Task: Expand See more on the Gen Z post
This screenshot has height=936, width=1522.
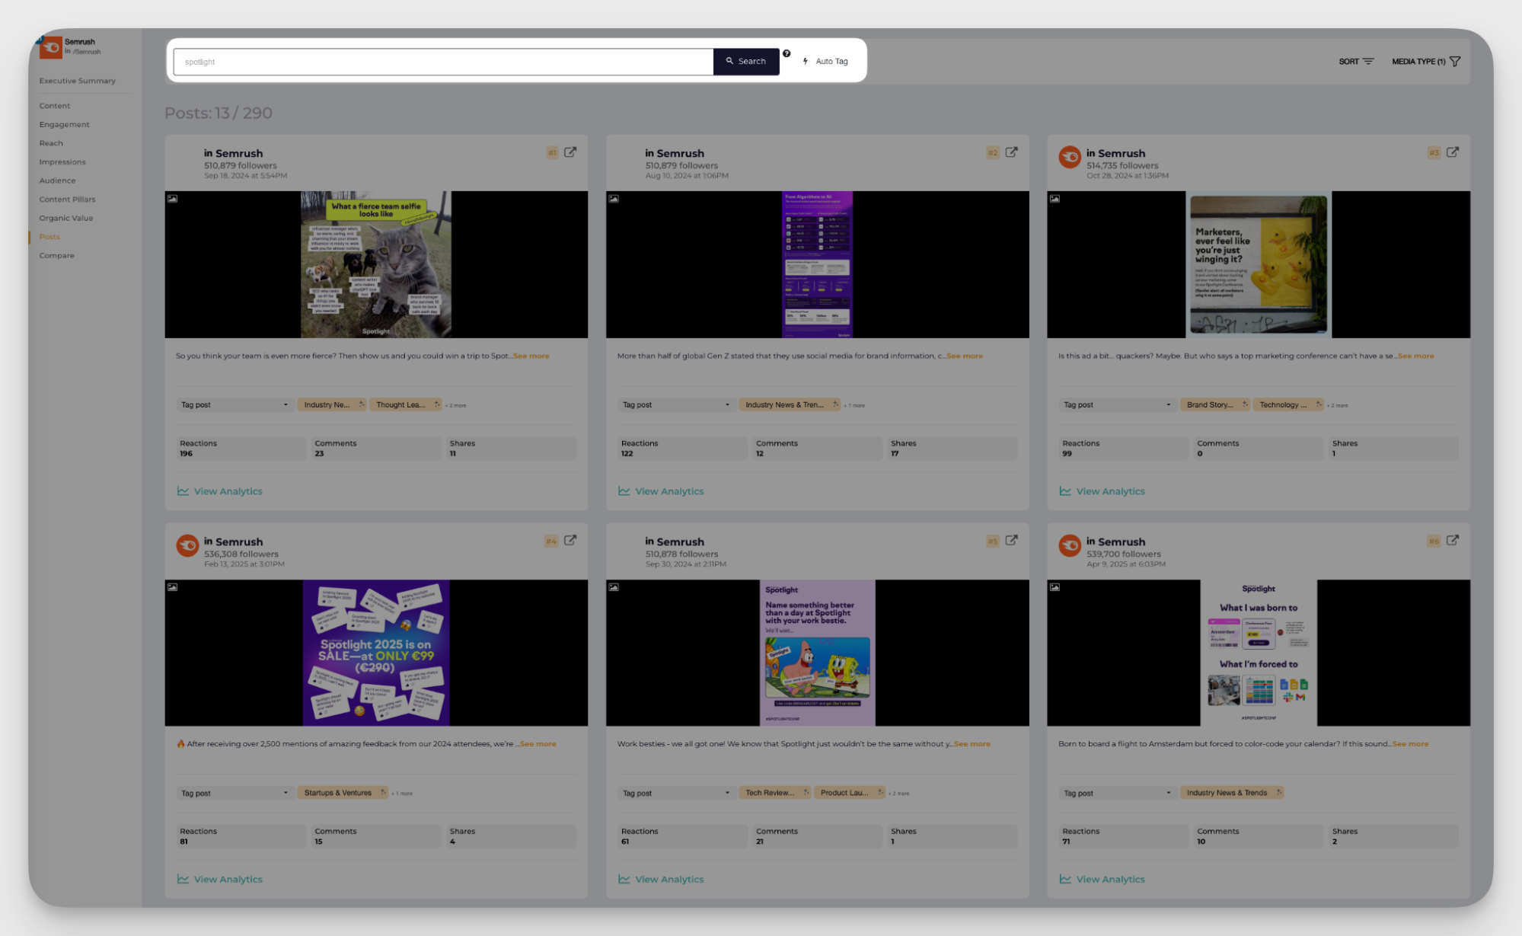Action: coord(965,356)
